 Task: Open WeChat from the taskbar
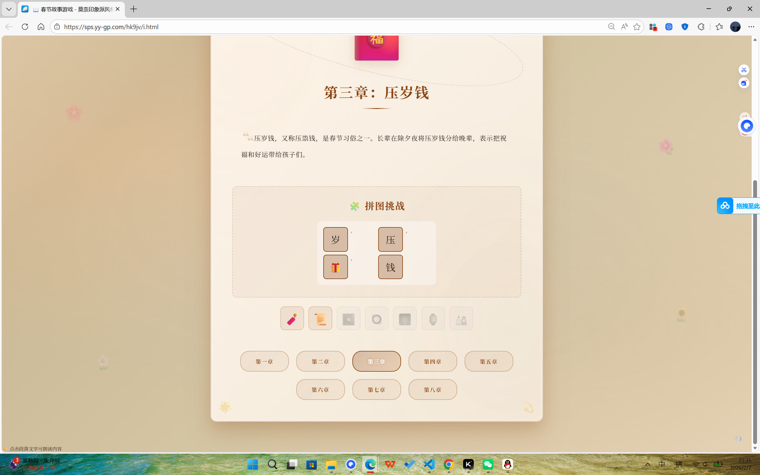[x=488, y=464]
